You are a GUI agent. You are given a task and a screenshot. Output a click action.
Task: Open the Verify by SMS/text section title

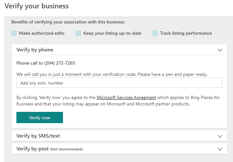[38, 136]
